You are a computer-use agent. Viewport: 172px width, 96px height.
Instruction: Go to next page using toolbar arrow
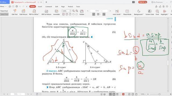110,11
